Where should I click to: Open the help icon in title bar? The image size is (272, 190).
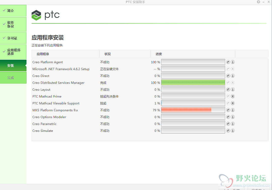(258, 2)
